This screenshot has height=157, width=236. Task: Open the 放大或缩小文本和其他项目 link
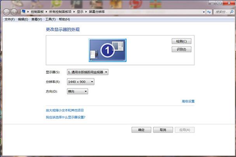(x=65, y=110)
